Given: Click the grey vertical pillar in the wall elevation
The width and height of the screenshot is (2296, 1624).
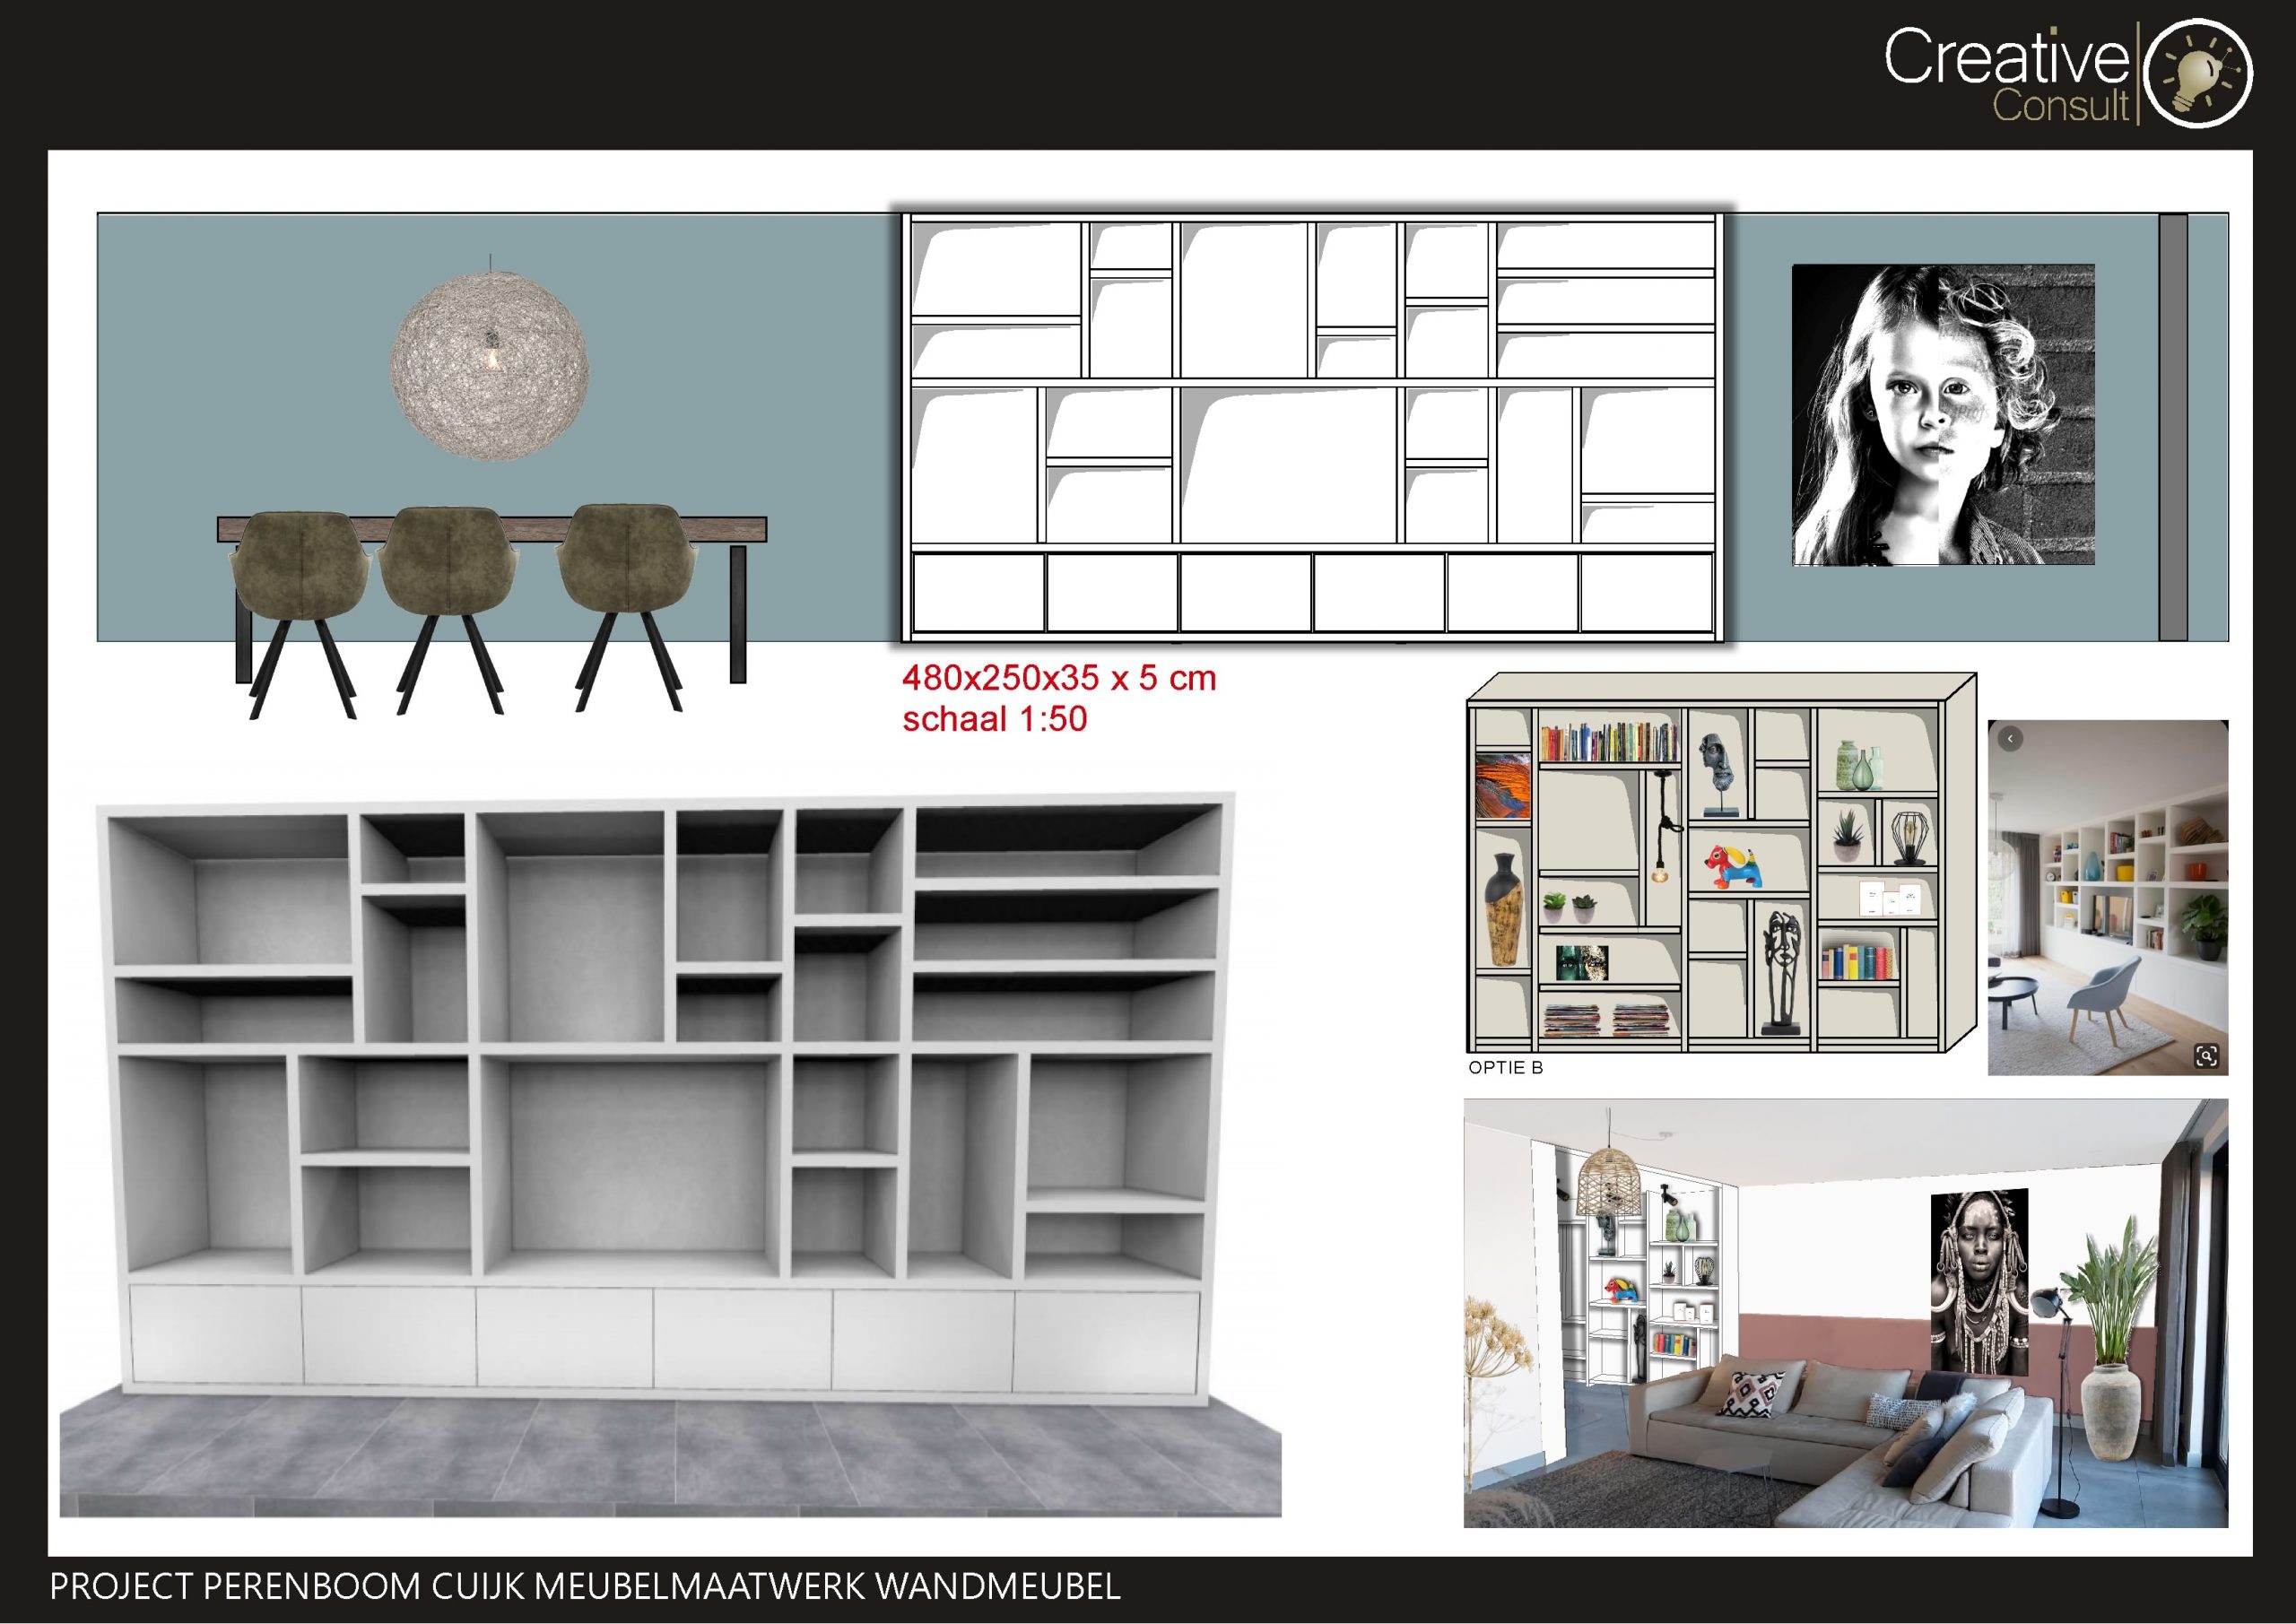Looking at the screenshot, I should [x=2173, y=427].
